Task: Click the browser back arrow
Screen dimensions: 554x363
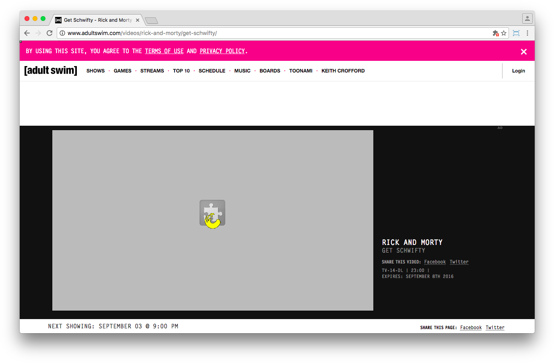Action: (x=27, y=33)
